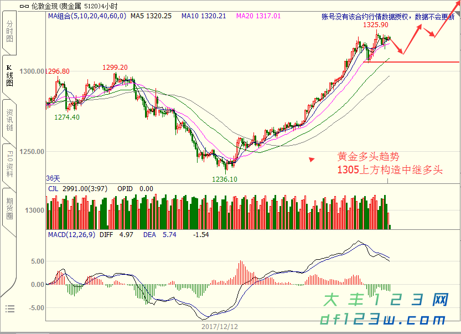The width and height of the screenshot is (461, 334).
Task: Click the CJL volume indicator label
Action: point(54,189)
